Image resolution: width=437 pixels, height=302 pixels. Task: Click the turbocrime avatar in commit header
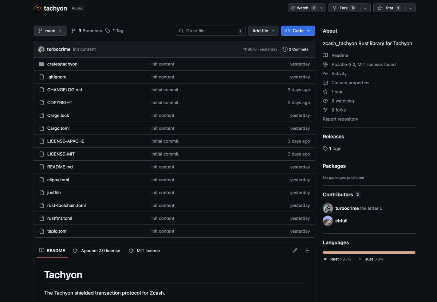click(x=41, y=49)
